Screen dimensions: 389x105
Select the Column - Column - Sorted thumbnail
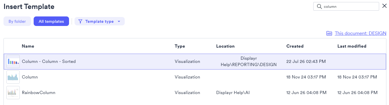(13, 61)
